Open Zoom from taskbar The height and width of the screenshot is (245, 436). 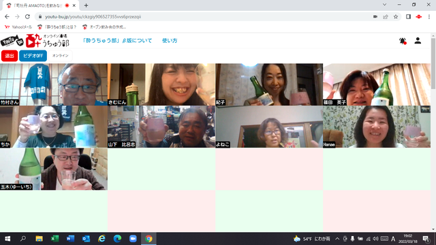(x=133, y=239)
